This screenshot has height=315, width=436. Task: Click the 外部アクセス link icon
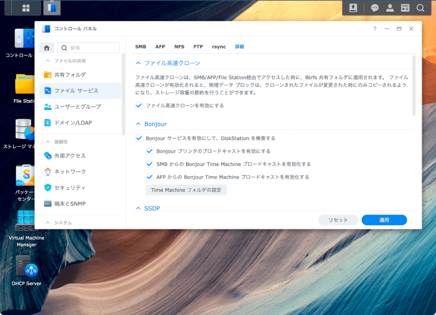point(48,156)
